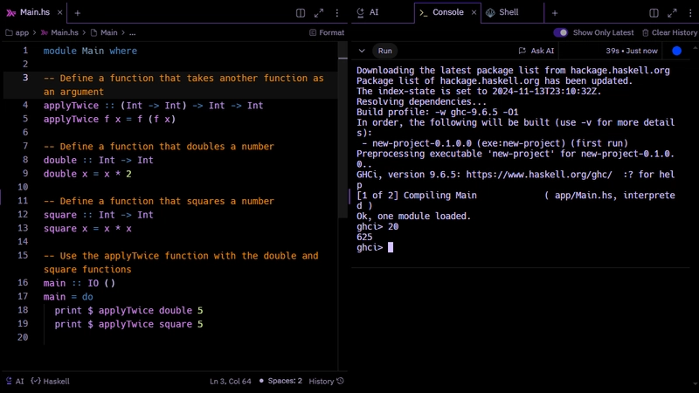
Task: Open the AI assistant in status bar
Action: point(15,381)
